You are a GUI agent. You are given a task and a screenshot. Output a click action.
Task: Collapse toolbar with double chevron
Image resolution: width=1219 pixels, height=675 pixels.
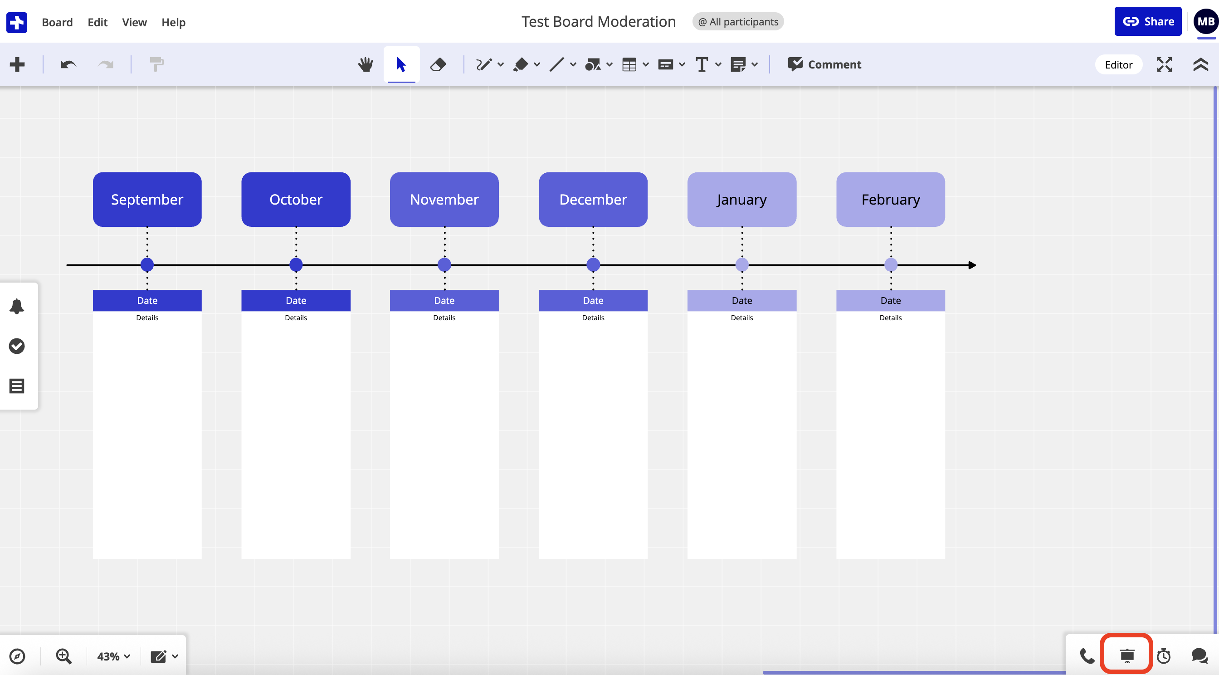click(1200, 64)
